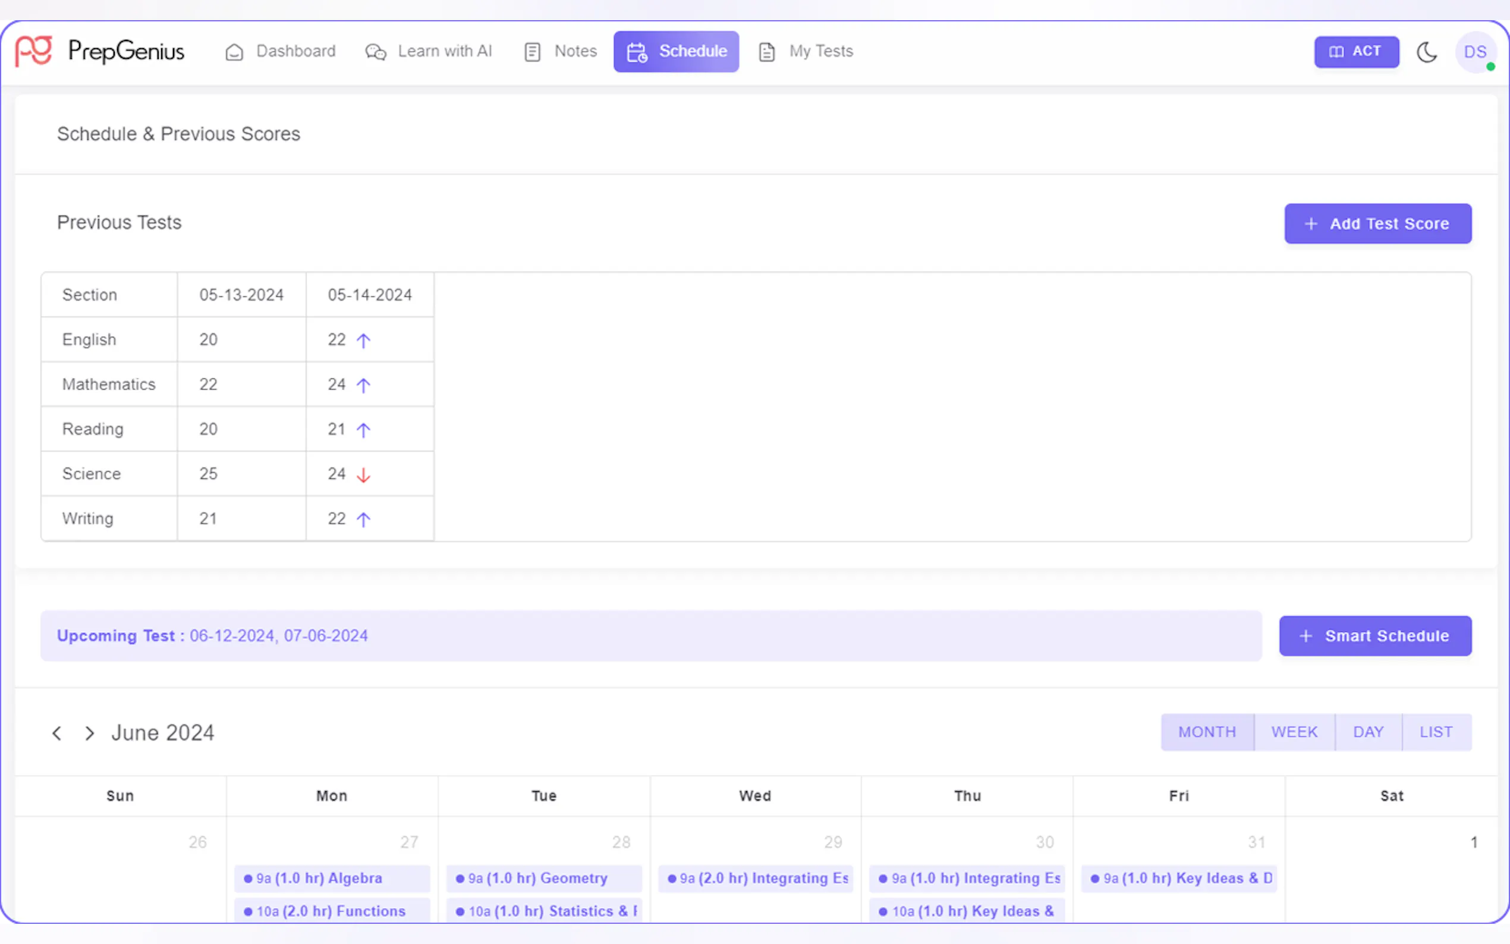Click the DS user avatar
Screen dimensions: 1510x944
coord(1475,52)
